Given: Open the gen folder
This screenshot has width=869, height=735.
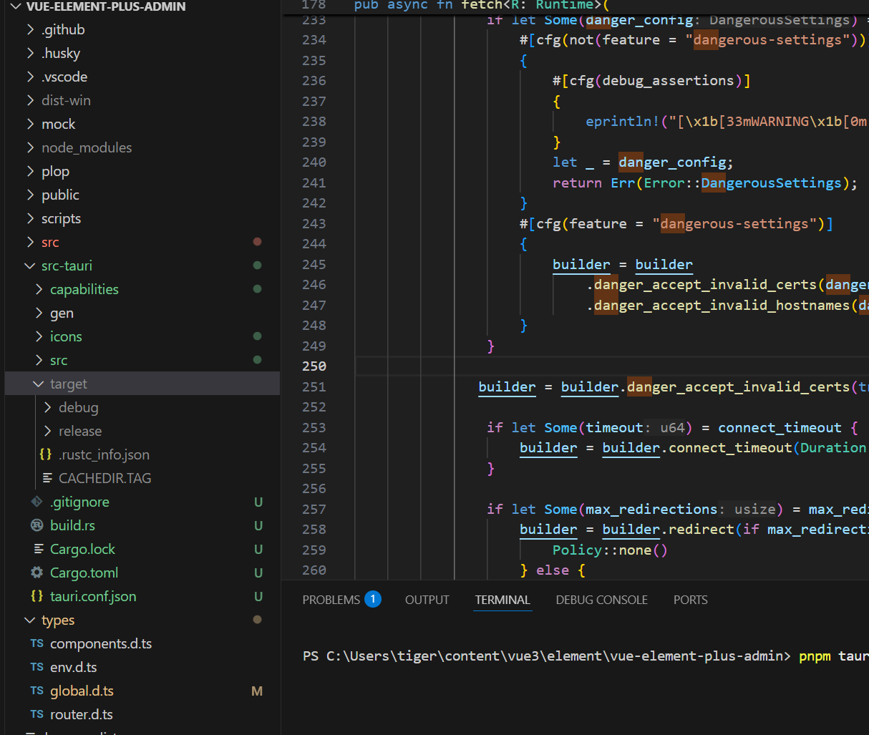Looking at the screenshot, I should click(62, 313).
